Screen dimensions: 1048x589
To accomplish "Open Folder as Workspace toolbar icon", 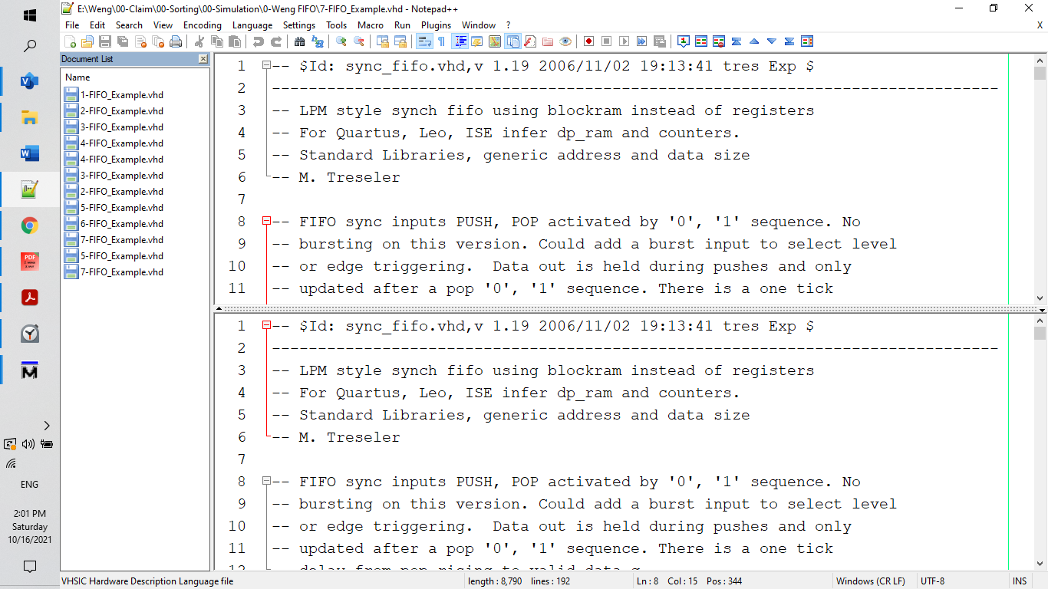I will pos(548,41).
